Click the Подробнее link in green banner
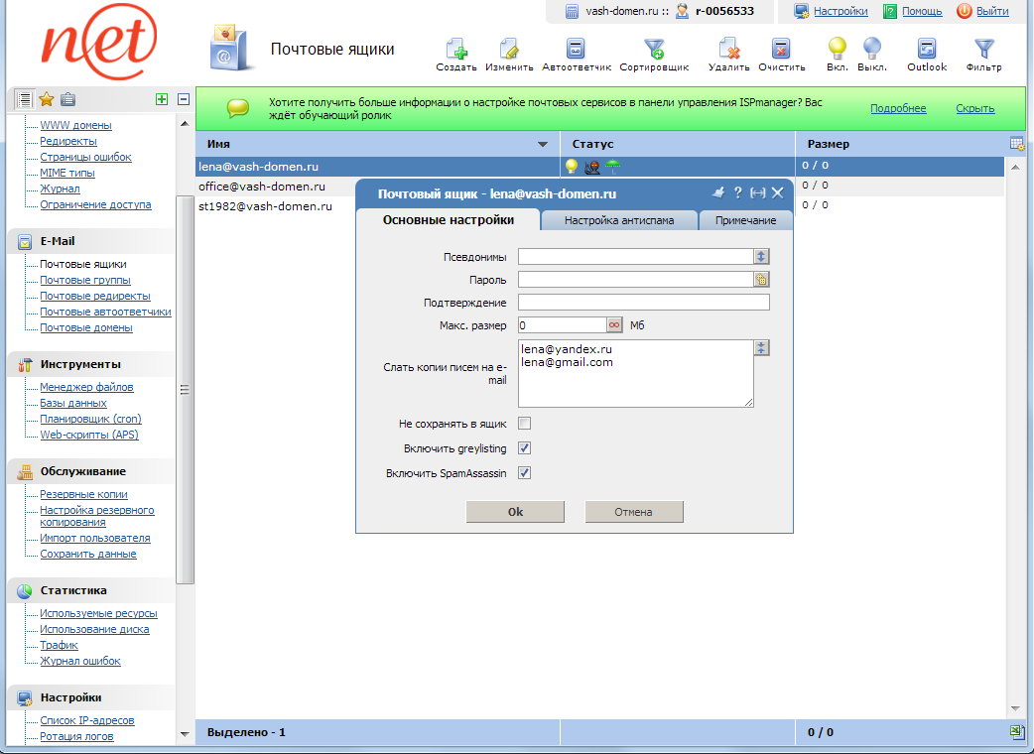 [x=898, y=109]
